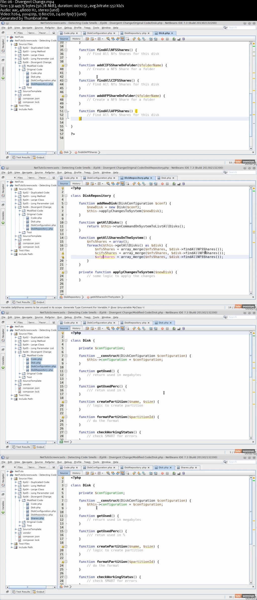Click findAllAFPShares breadcrumb below the editor
The width and height of the screenshot is (257, 600).
(x=87, y=152)
